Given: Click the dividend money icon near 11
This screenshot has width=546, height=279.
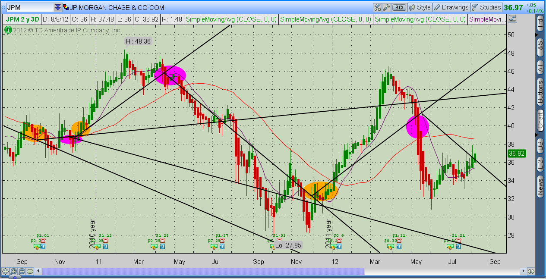Looking at the screenshot, I should point(97,247).
